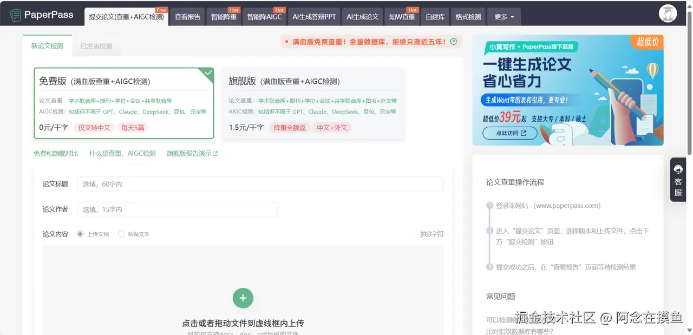Click the green plus upload icon
Viewport: 693px width, 335px height.
(243, 298)
